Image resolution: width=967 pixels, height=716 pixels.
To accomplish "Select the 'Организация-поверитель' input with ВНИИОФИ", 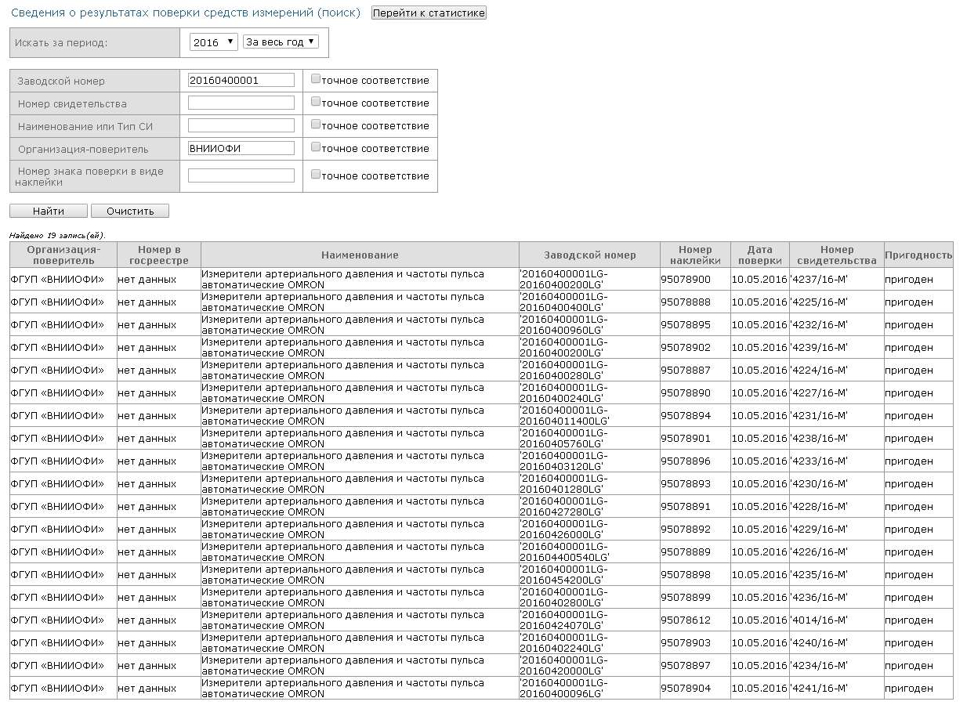I will [241, 149].
